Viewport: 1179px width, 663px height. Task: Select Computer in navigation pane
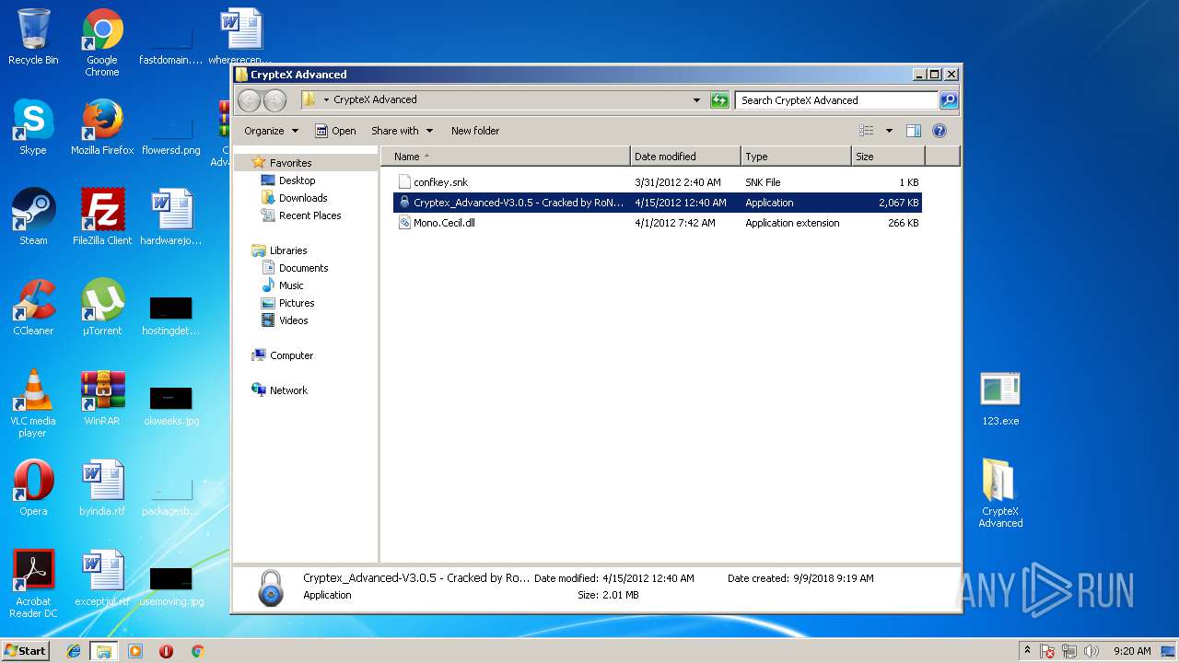[291, 355]
